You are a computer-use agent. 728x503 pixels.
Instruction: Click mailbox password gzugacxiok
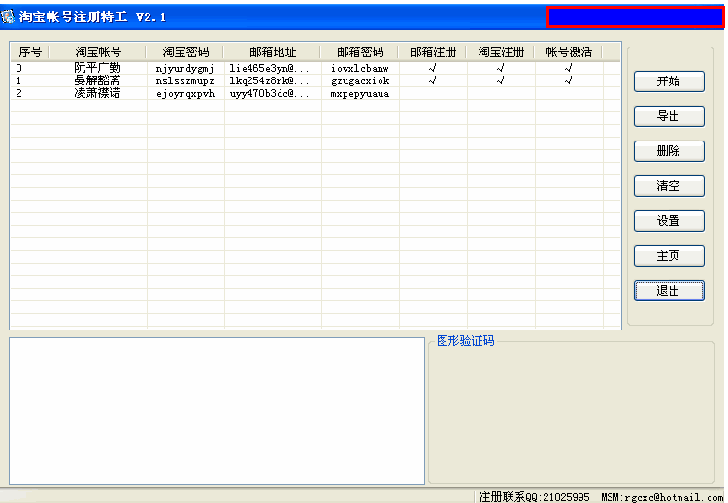click(360, 81)
